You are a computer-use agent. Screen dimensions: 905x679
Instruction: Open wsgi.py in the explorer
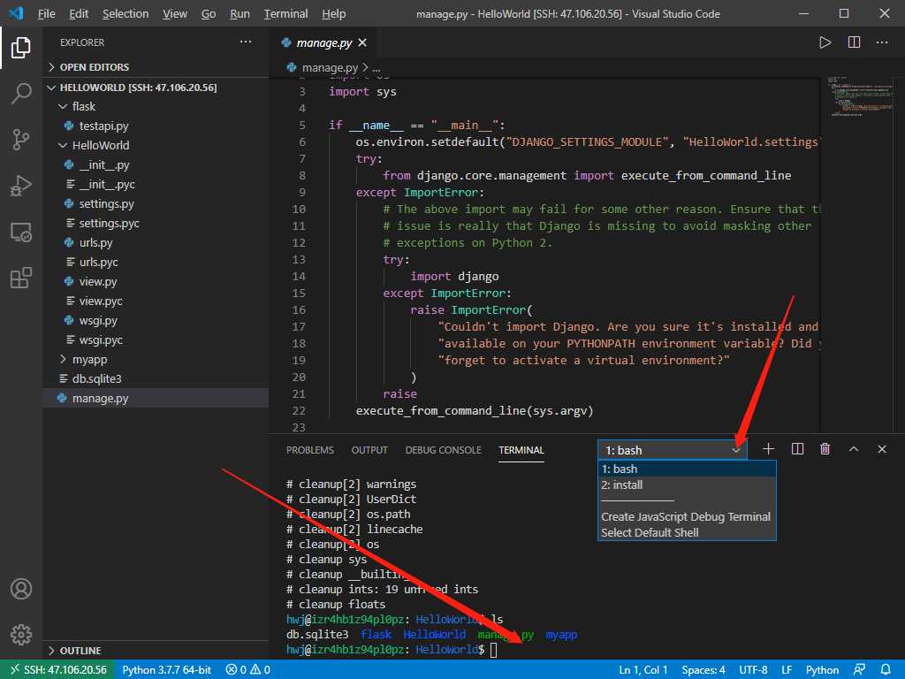98,320
